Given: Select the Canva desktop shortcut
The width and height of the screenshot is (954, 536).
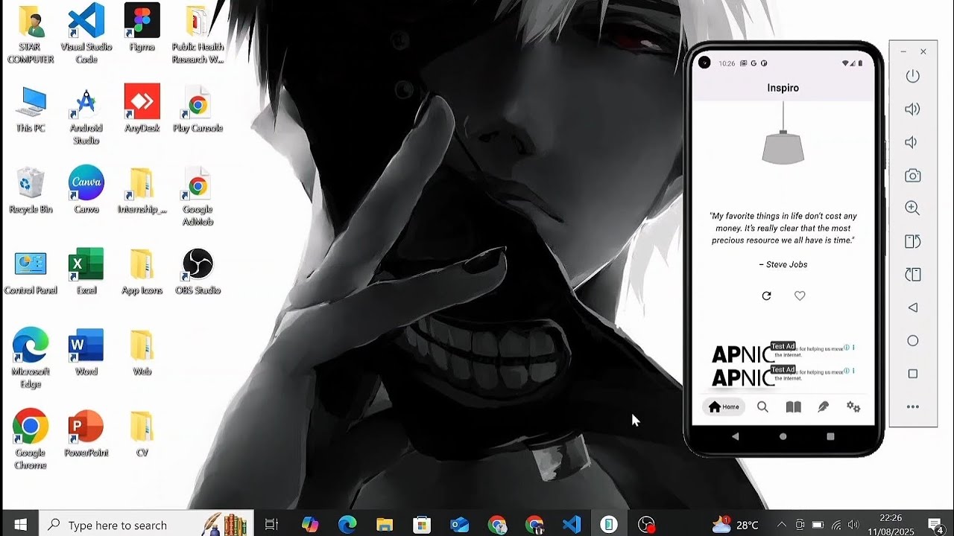Looking at the screenshot, I should pyautogui.click(x=86, y=190).
